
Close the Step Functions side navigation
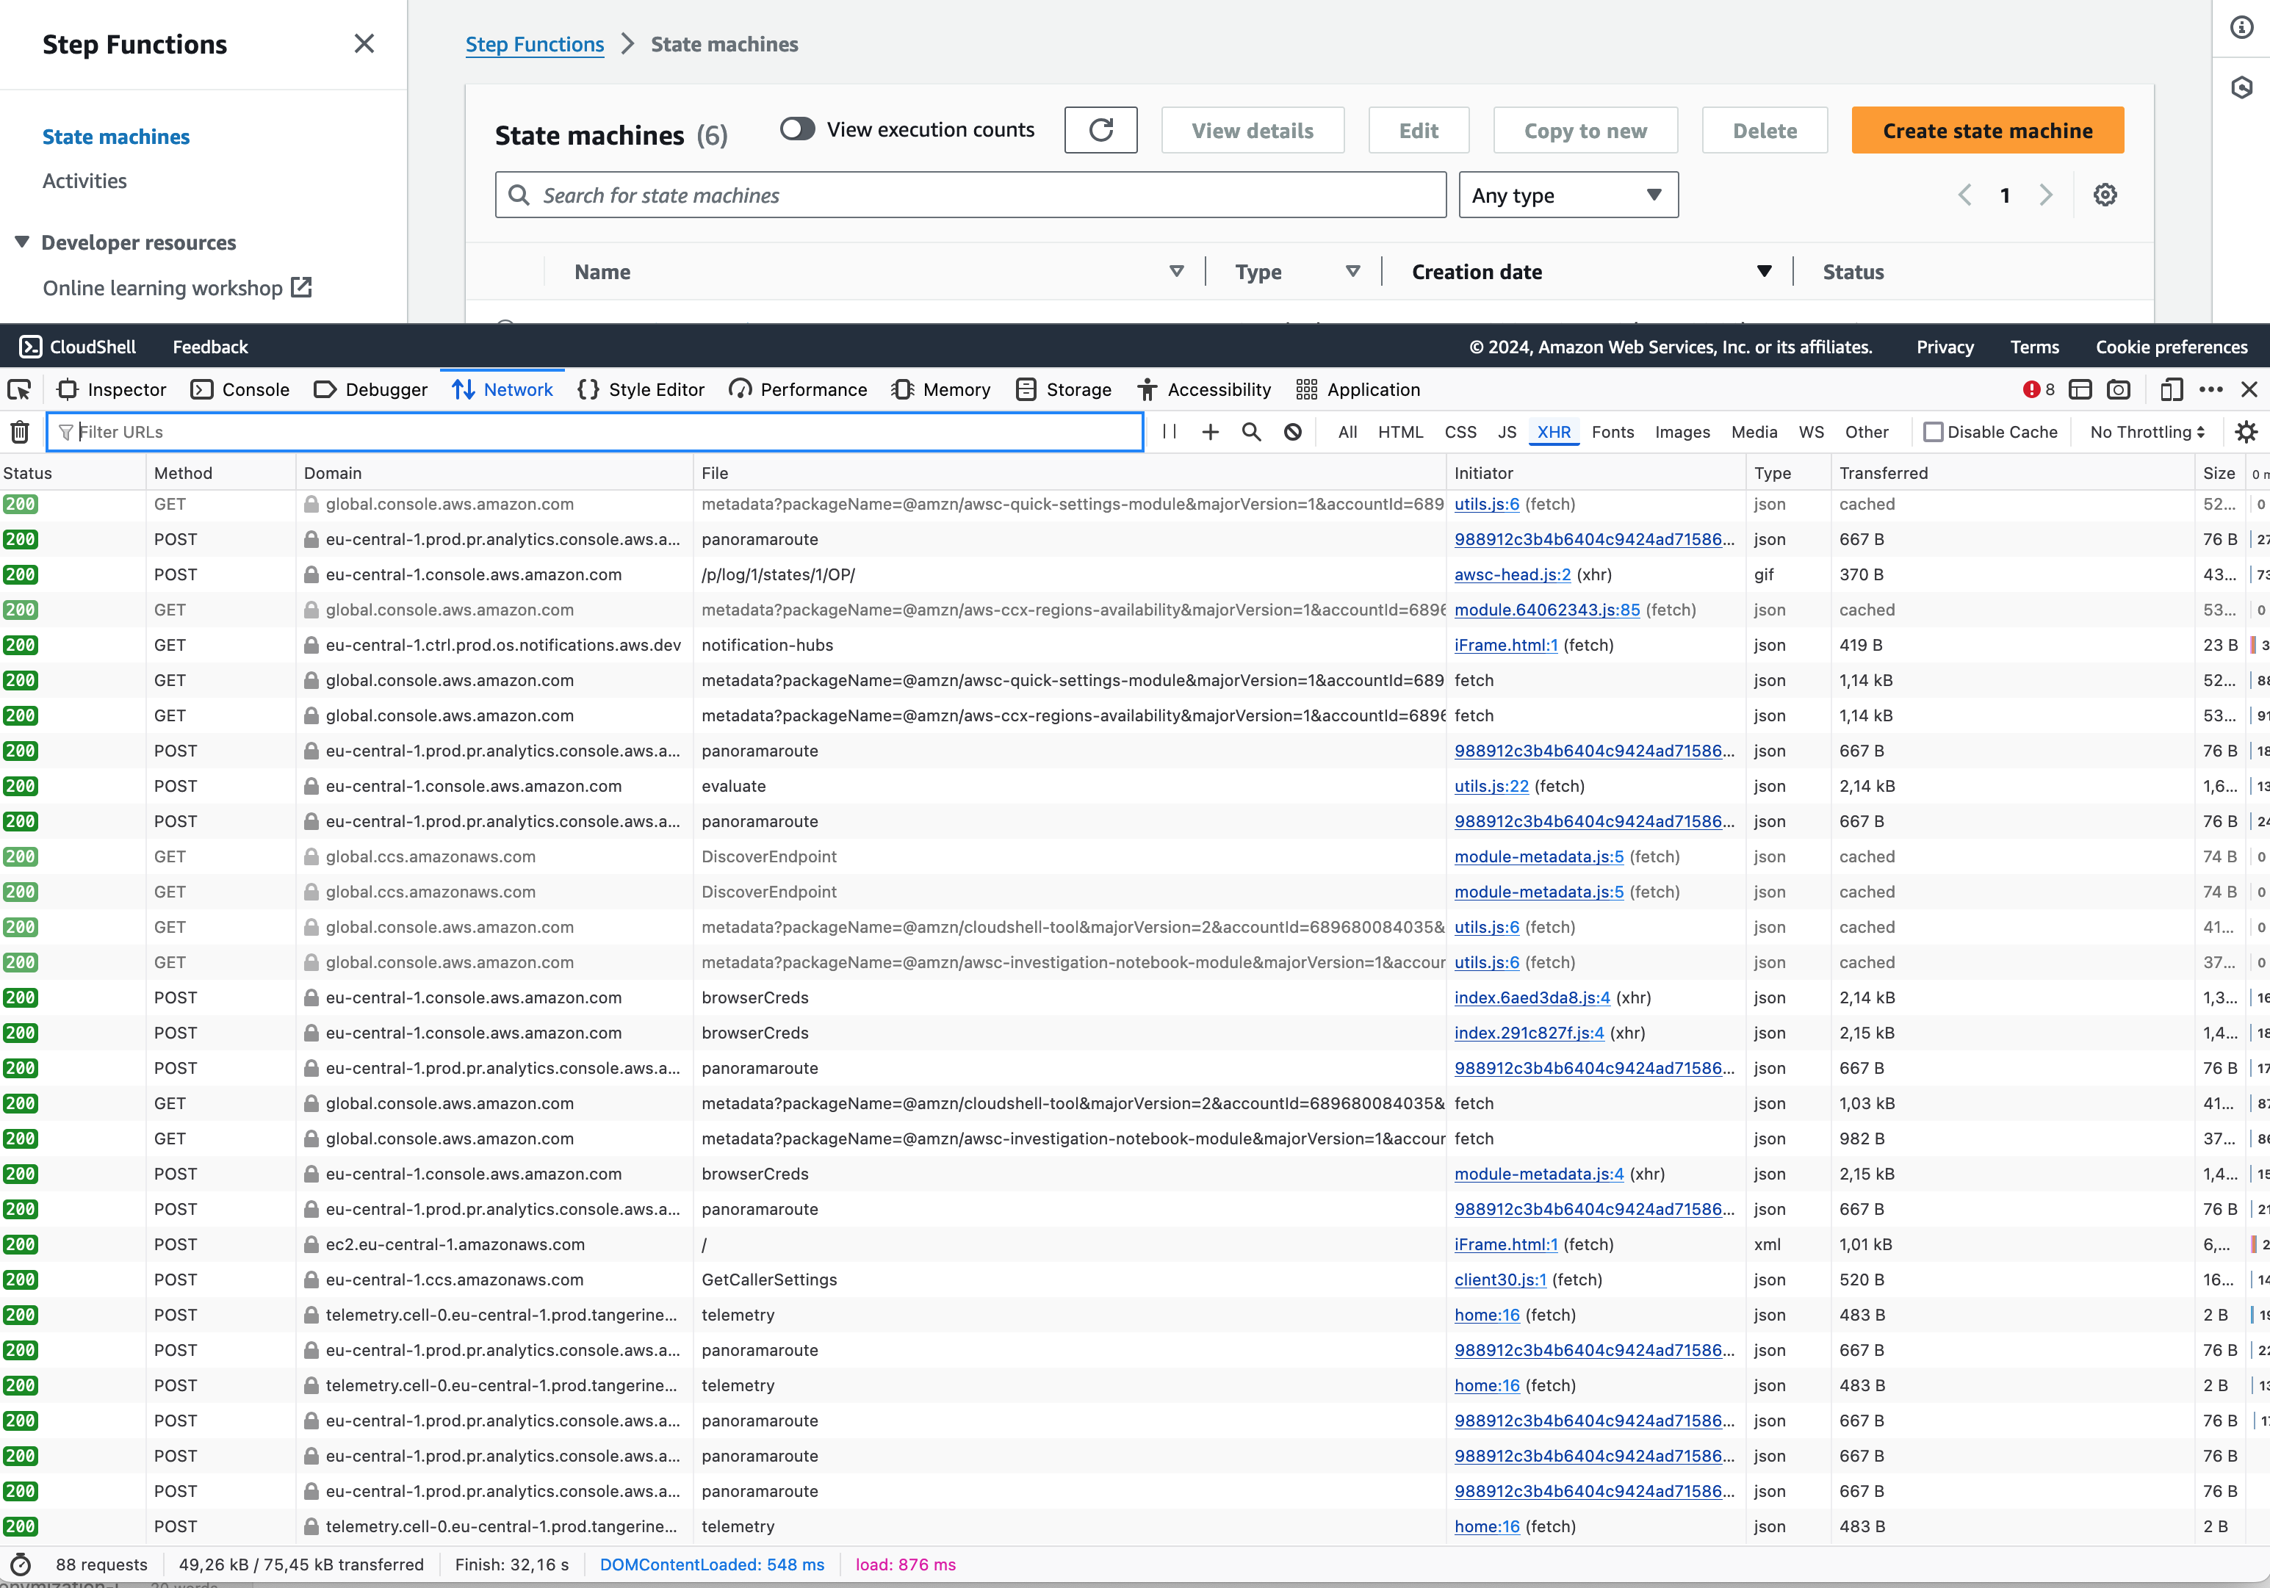click(364, 43)
